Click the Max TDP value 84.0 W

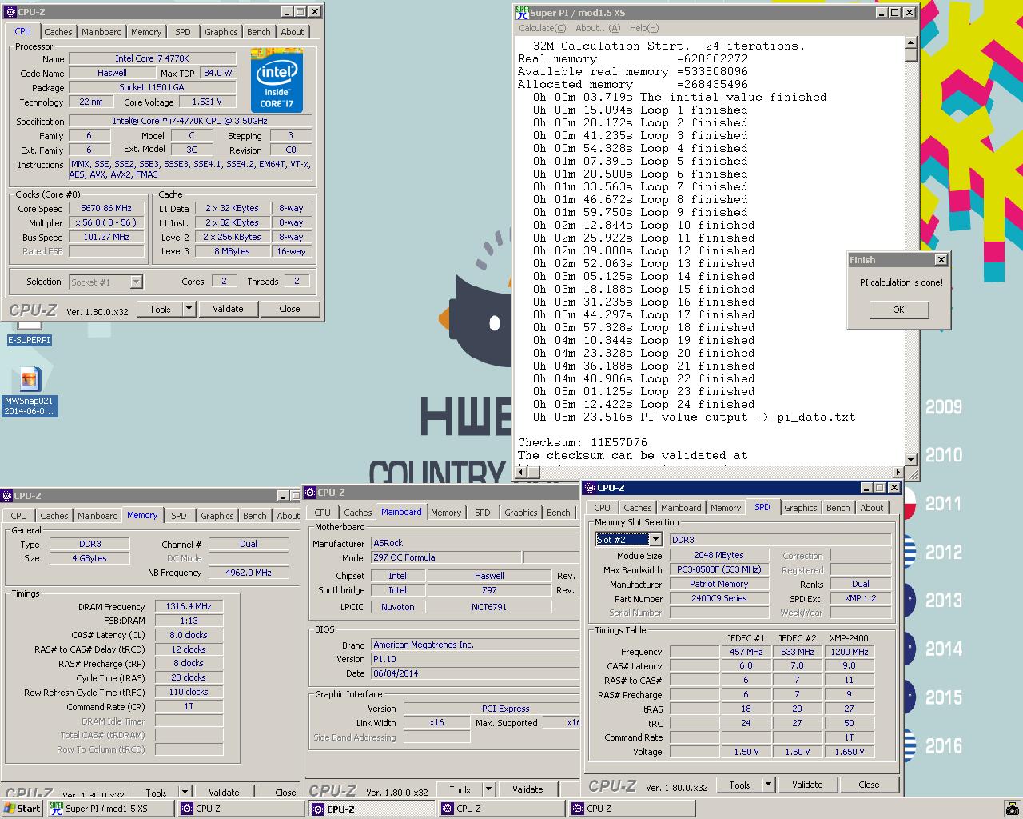coord(217,73)
